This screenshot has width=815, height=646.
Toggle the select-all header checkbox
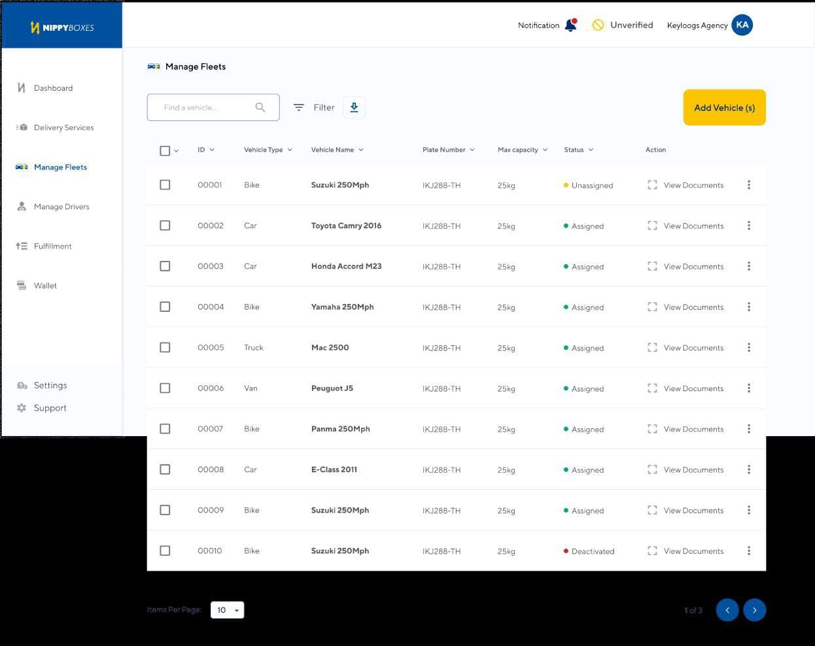point(165,150)
